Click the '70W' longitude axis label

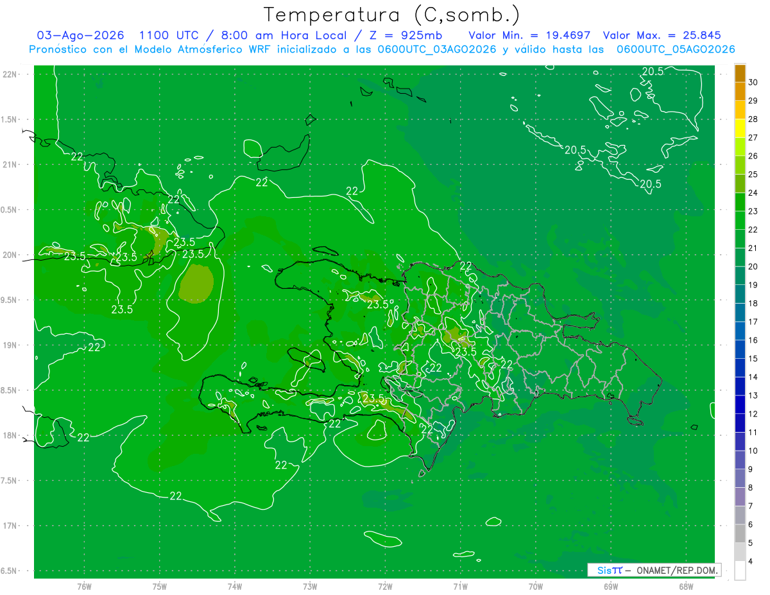535,586
